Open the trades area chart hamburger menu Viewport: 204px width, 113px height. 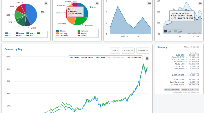(x=149, y=3)
